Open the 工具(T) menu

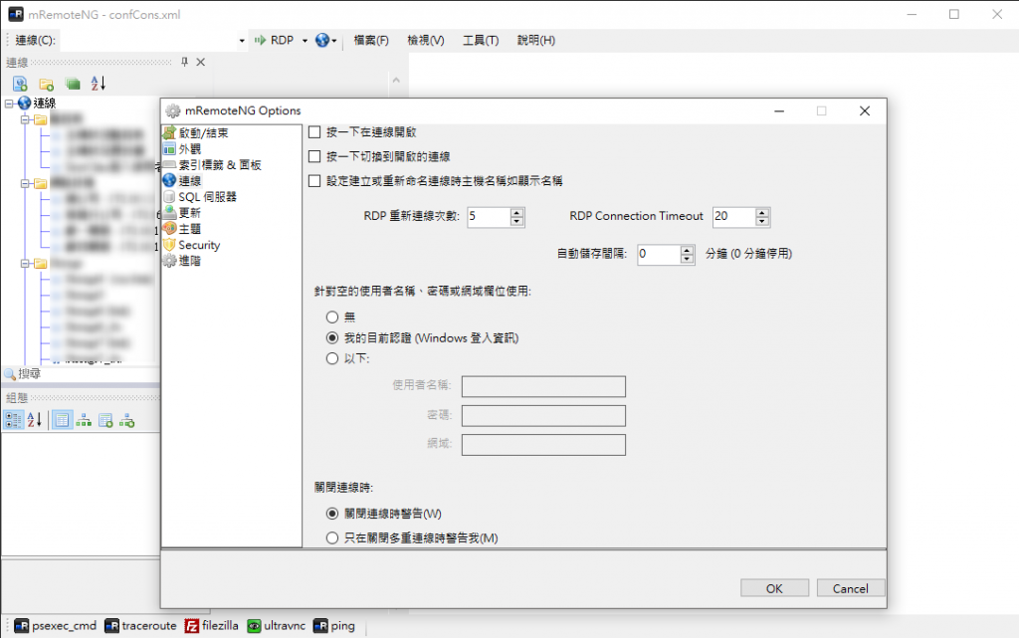481,40
